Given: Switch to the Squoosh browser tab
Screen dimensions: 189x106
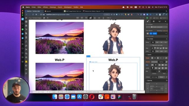Looking at the screenshot, I should tap(53, 11).
